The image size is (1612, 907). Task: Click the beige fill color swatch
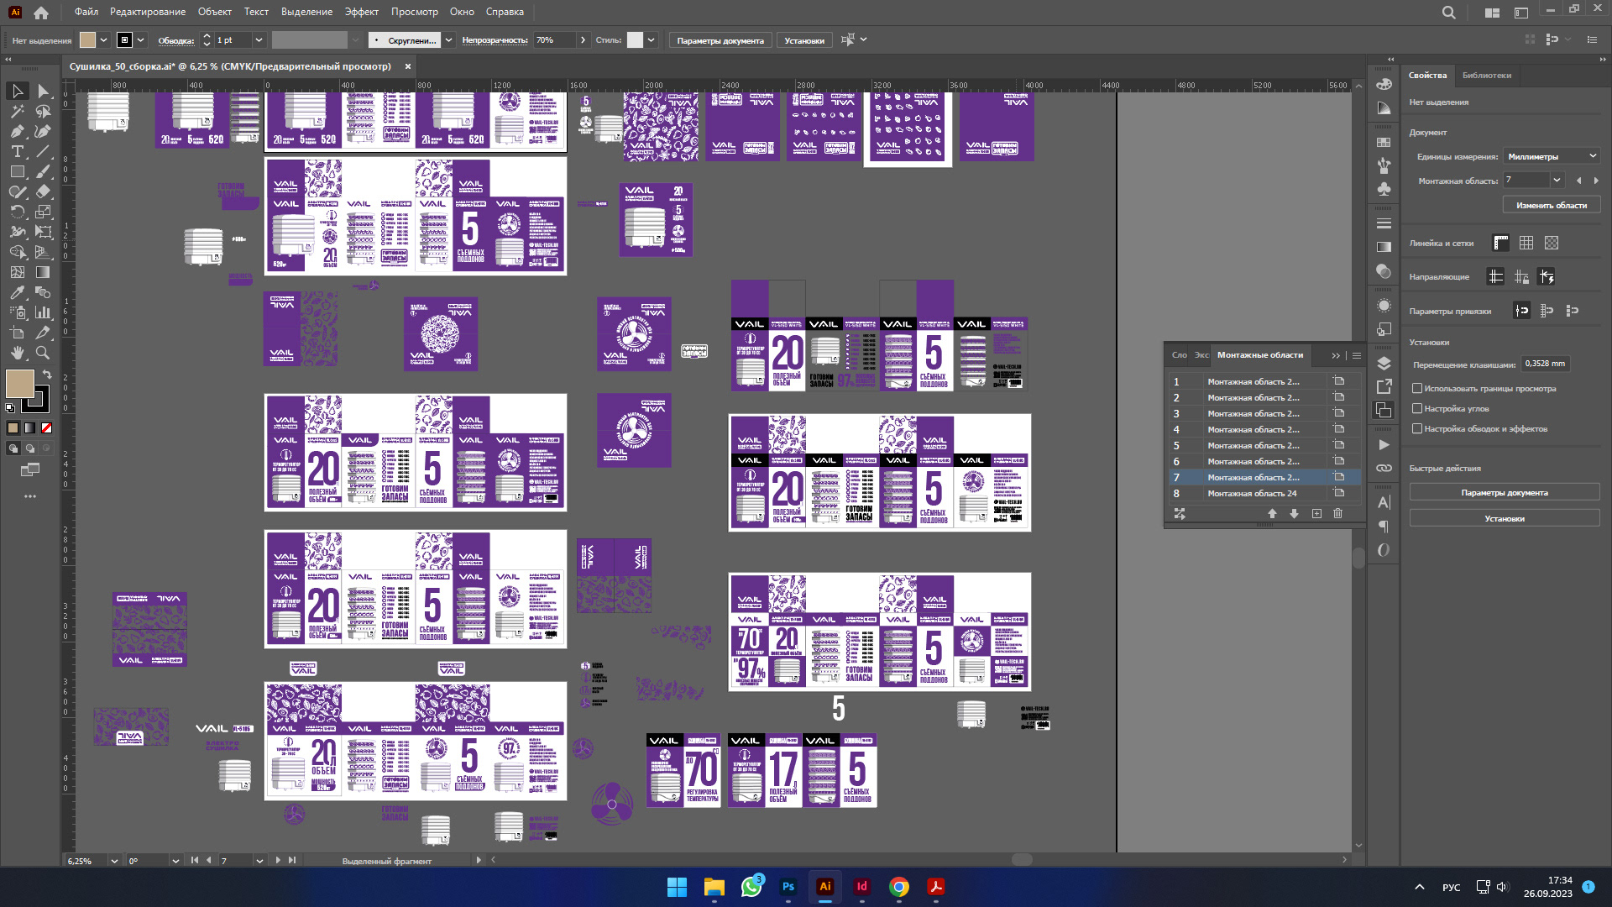(x=19, y=384)
